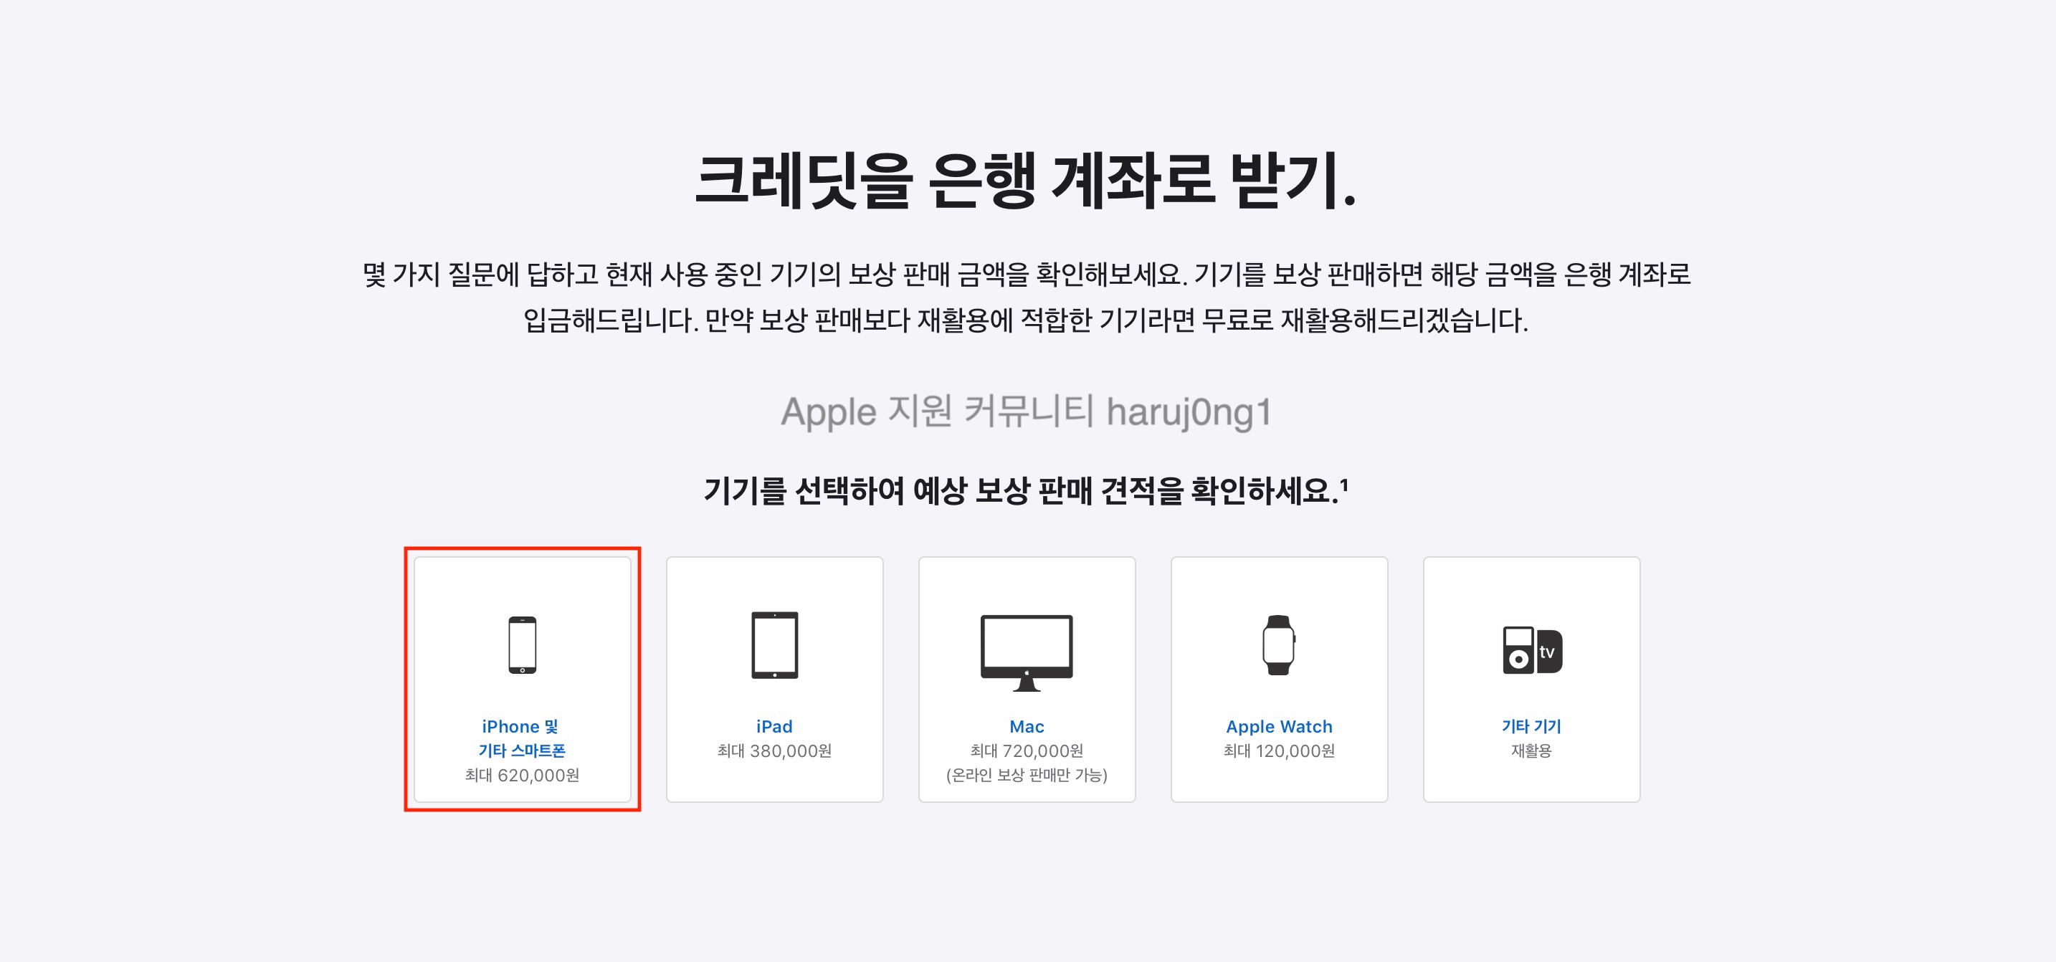Follow the Mac trade-in link
The image size is (2056, 962).
pyautogui.click(x=1027, y=726)
